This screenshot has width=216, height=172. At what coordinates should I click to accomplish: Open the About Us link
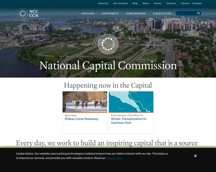(103, 3)
